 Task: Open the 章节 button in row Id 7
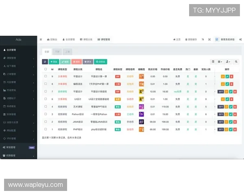click(221, 91)
